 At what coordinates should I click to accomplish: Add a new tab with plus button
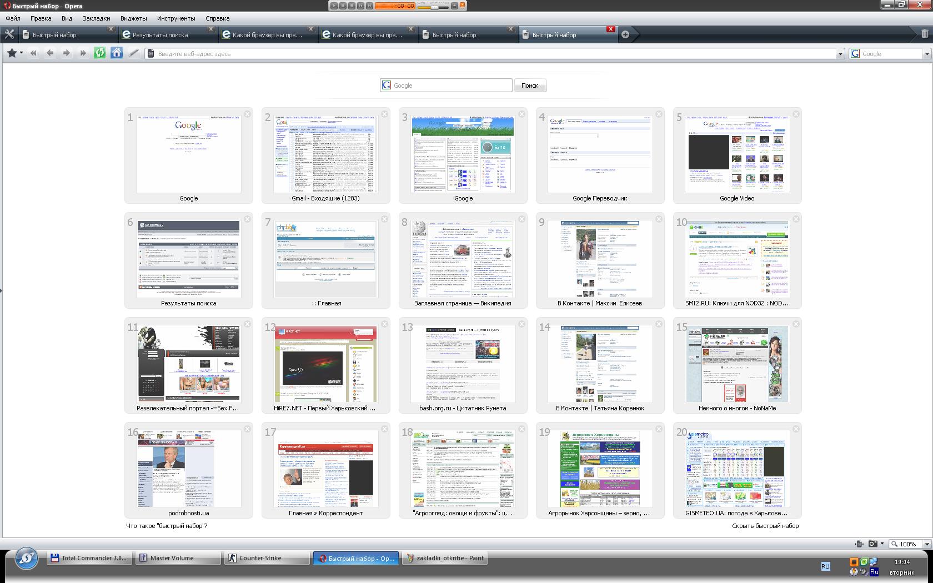pyautogui.click(x=625, y=34)
